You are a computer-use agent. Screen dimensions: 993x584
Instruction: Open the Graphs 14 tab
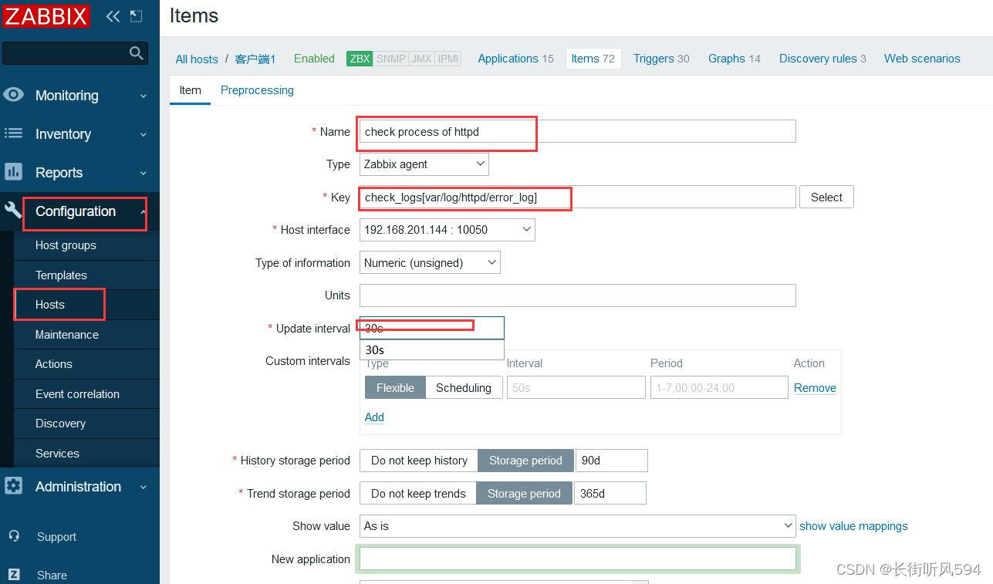(x=735, y=59)
